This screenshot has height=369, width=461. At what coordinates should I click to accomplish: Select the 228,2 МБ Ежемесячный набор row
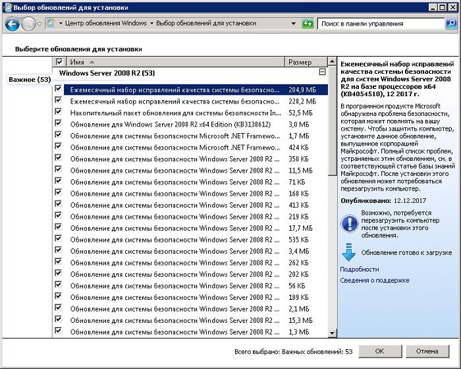[196, 101]
